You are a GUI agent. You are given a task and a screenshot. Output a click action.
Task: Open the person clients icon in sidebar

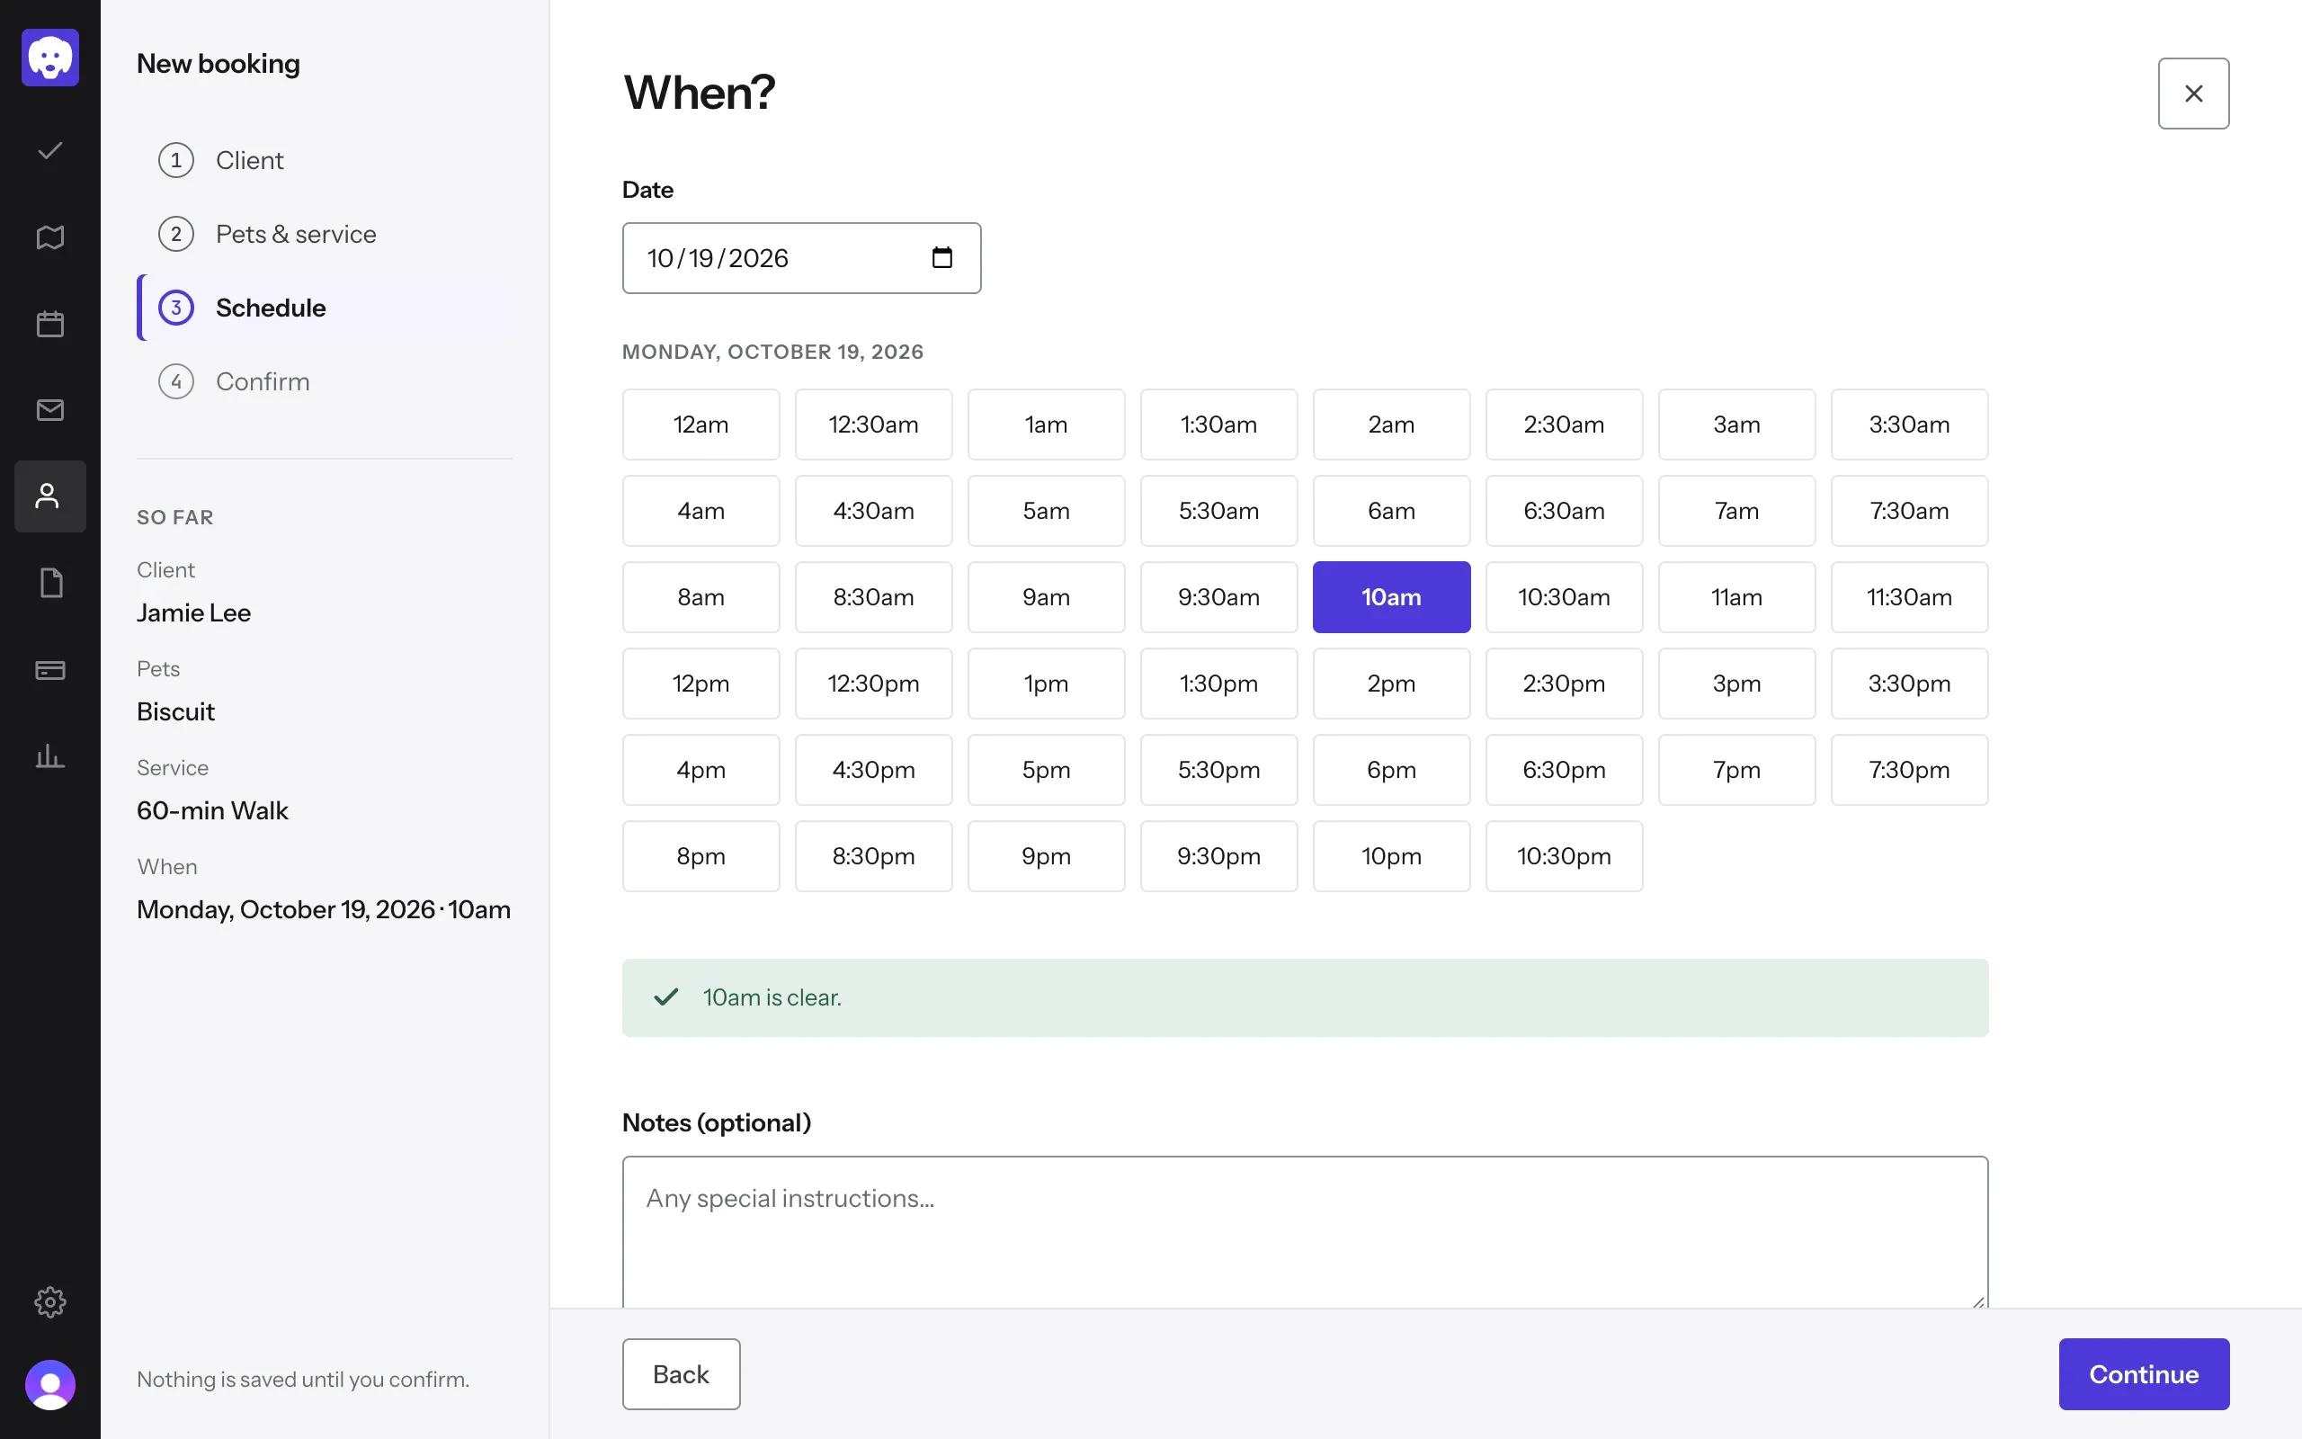pyautogui.click(x=50, y=496)
